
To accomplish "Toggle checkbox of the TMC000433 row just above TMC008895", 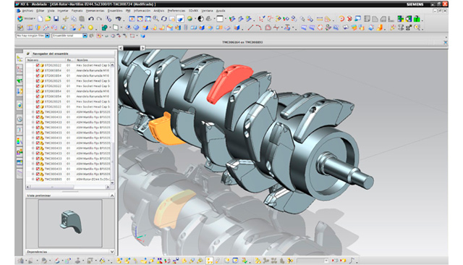I will click(x=38, y=174).
